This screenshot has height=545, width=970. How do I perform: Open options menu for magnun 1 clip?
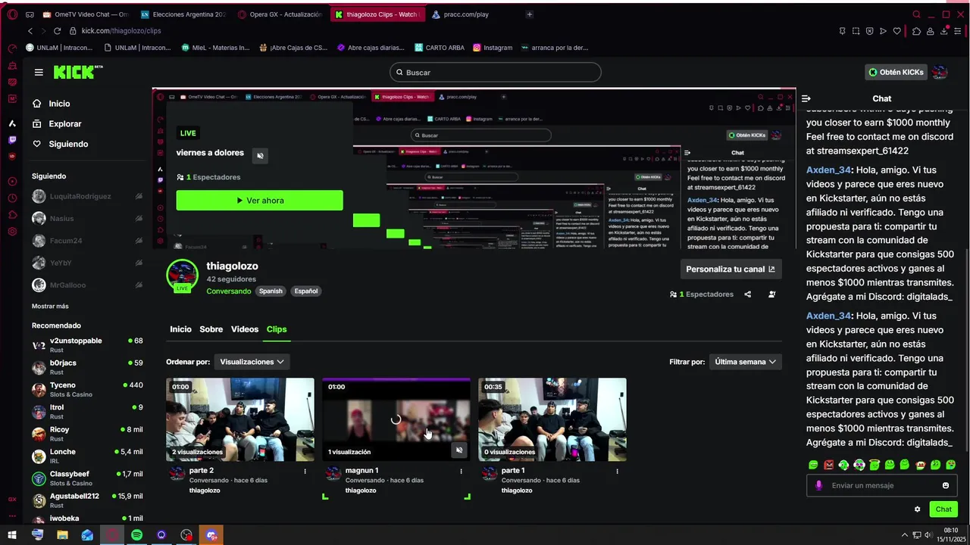point(462,471)
